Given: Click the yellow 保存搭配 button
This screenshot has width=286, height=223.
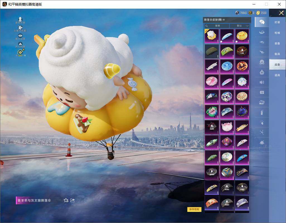Looking at the screenshot, I should [194, 209].
